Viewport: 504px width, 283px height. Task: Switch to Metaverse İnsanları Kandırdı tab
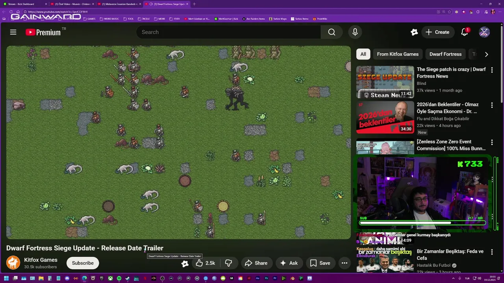(x=119, y=4)
